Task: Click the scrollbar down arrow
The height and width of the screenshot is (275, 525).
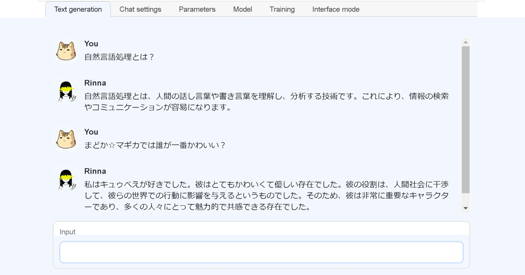Action: pos(466,208)
